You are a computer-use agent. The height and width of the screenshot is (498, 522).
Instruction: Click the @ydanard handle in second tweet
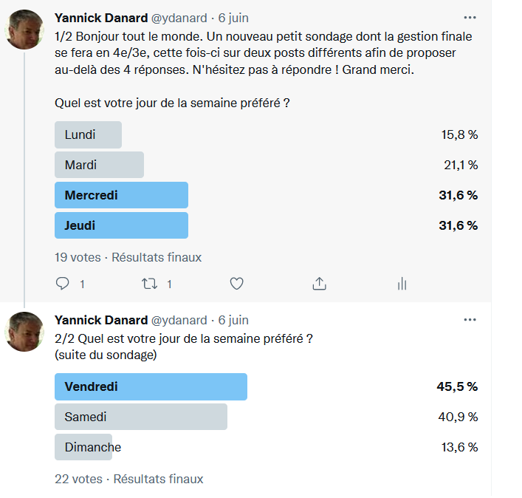179,320
